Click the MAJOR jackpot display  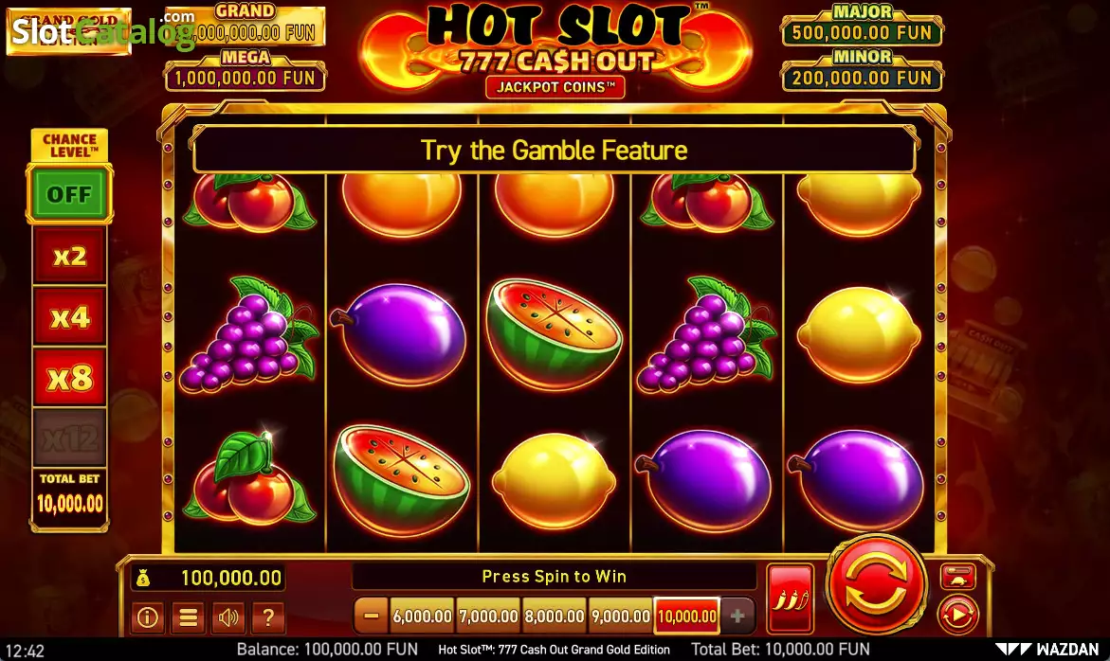(862, 27)
